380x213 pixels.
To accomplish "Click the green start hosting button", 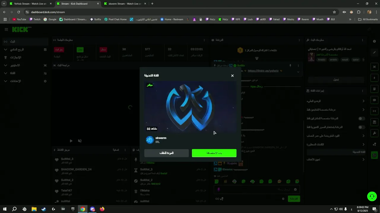I will [214, 153].
